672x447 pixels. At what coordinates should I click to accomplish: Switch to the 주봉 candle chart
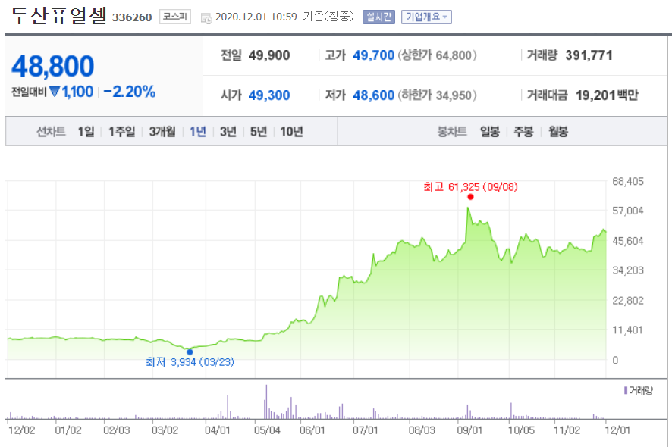pyautogui.click(x=523, y=132)
